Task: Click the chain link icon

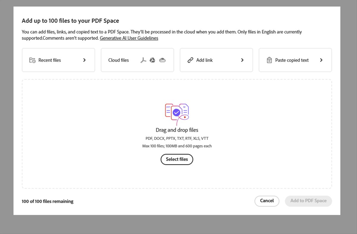Action: click(190, 60)
